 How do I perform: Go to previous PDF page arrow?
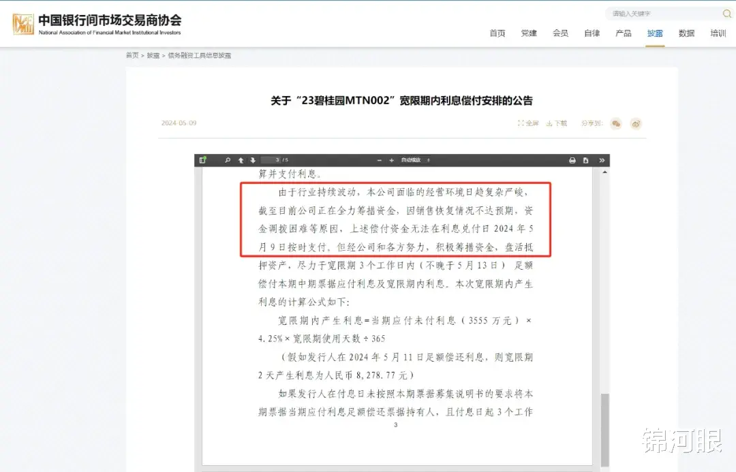click(241, 160)
